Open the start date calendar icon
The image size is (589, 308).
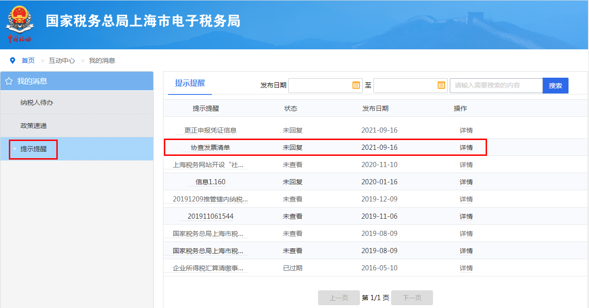click(356, 85)
